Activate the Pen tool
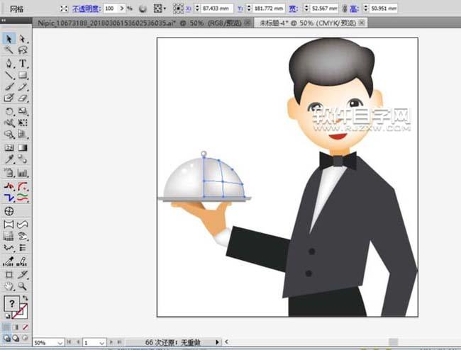461x350 pixels. click(9, 63)
